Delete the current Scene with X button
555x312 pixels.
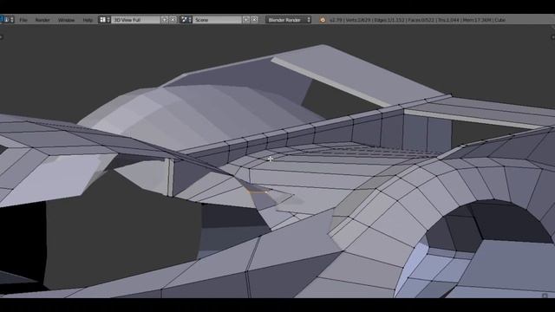coord(254,20)
